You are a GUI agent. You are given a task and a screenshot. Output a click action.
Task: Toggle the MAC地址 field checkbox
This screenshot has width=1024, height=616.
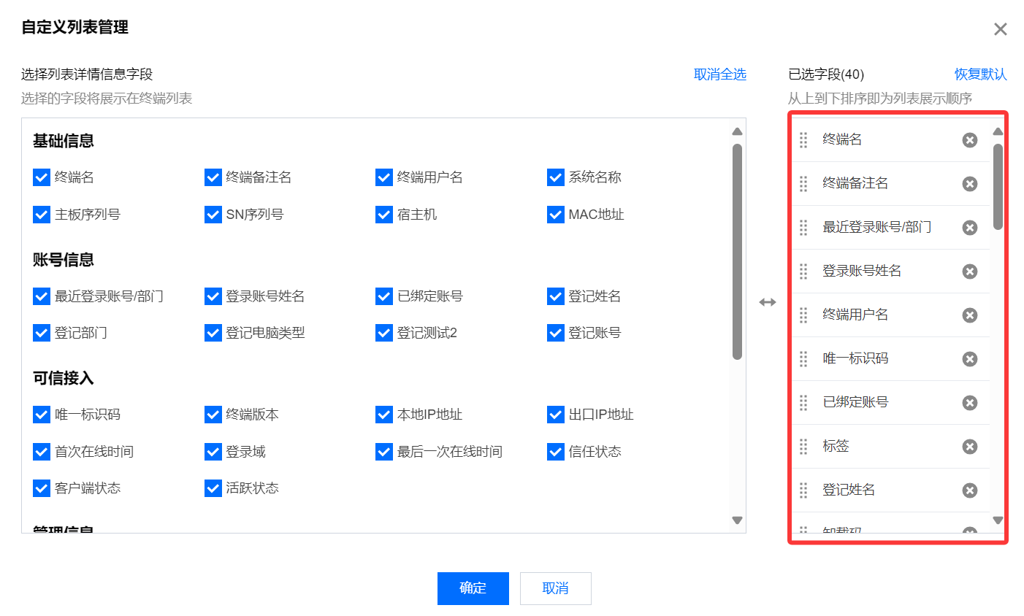point(556,215)
